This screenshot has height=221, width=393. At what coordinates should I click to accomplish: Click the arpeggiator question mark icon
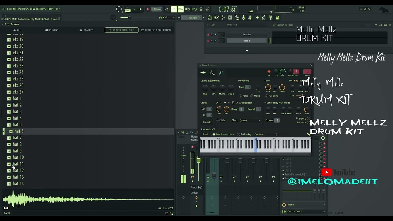point(236,103)
